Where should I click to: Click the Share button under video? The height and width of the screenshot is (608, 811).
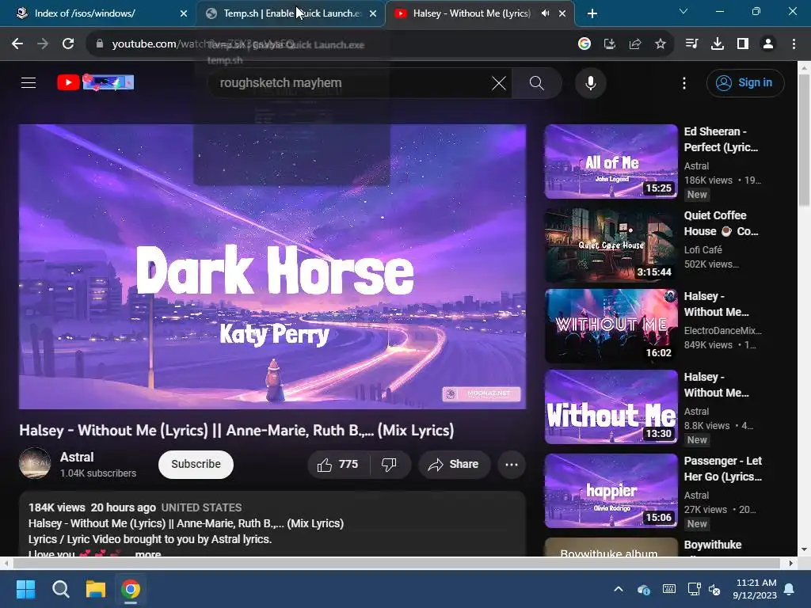454,464
